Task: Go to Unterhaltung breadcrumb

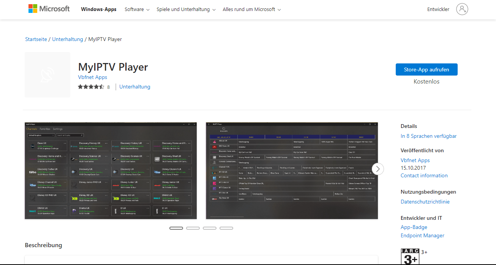Action: click(x=68, y=39)
